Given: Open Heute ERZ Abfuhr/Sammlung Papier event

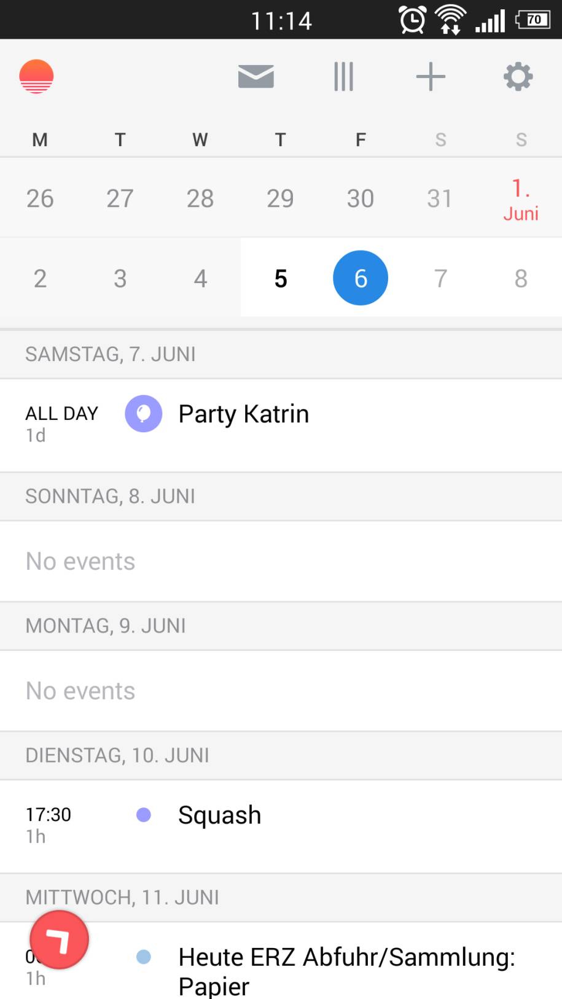Looking at the screenshot, I should click(x=281, y=961).
